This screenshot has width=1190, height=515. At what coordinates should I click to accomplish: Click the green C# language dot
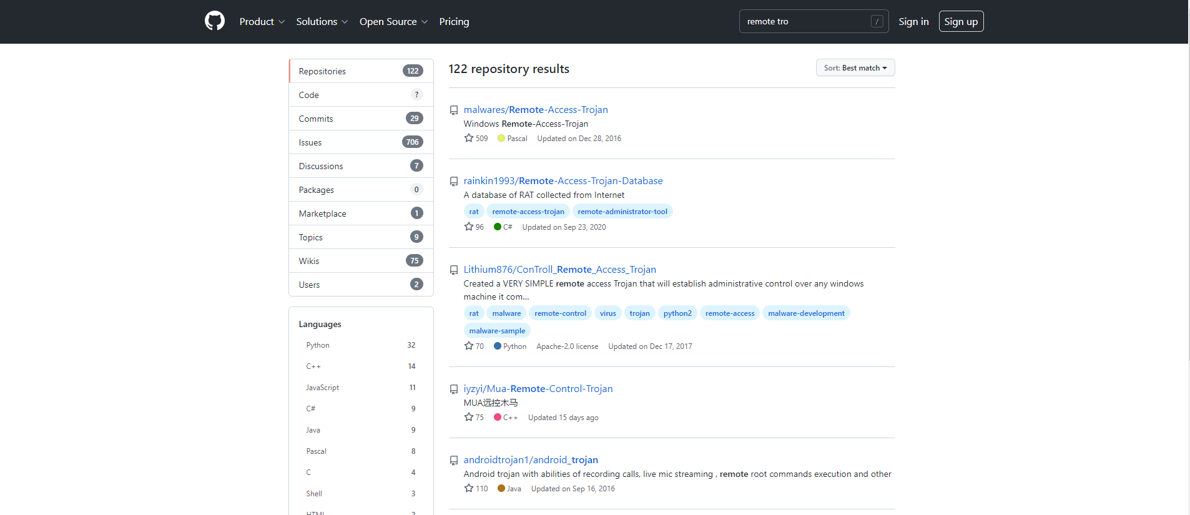click(498, 227)
